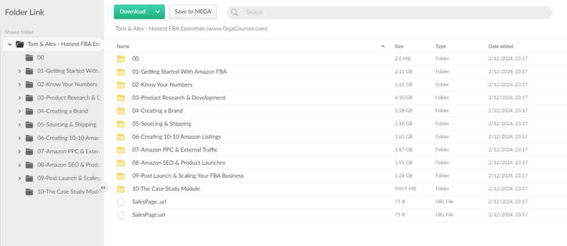
Task: Open the 08-Amazon SEO & Product Launches row
Action: (178, 163)
